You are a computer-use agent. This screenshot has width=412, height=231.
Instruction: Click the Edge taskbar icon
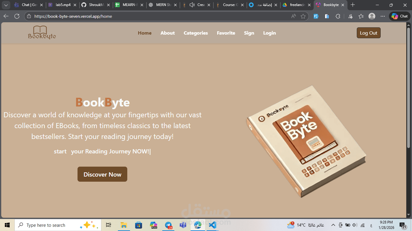198,225
